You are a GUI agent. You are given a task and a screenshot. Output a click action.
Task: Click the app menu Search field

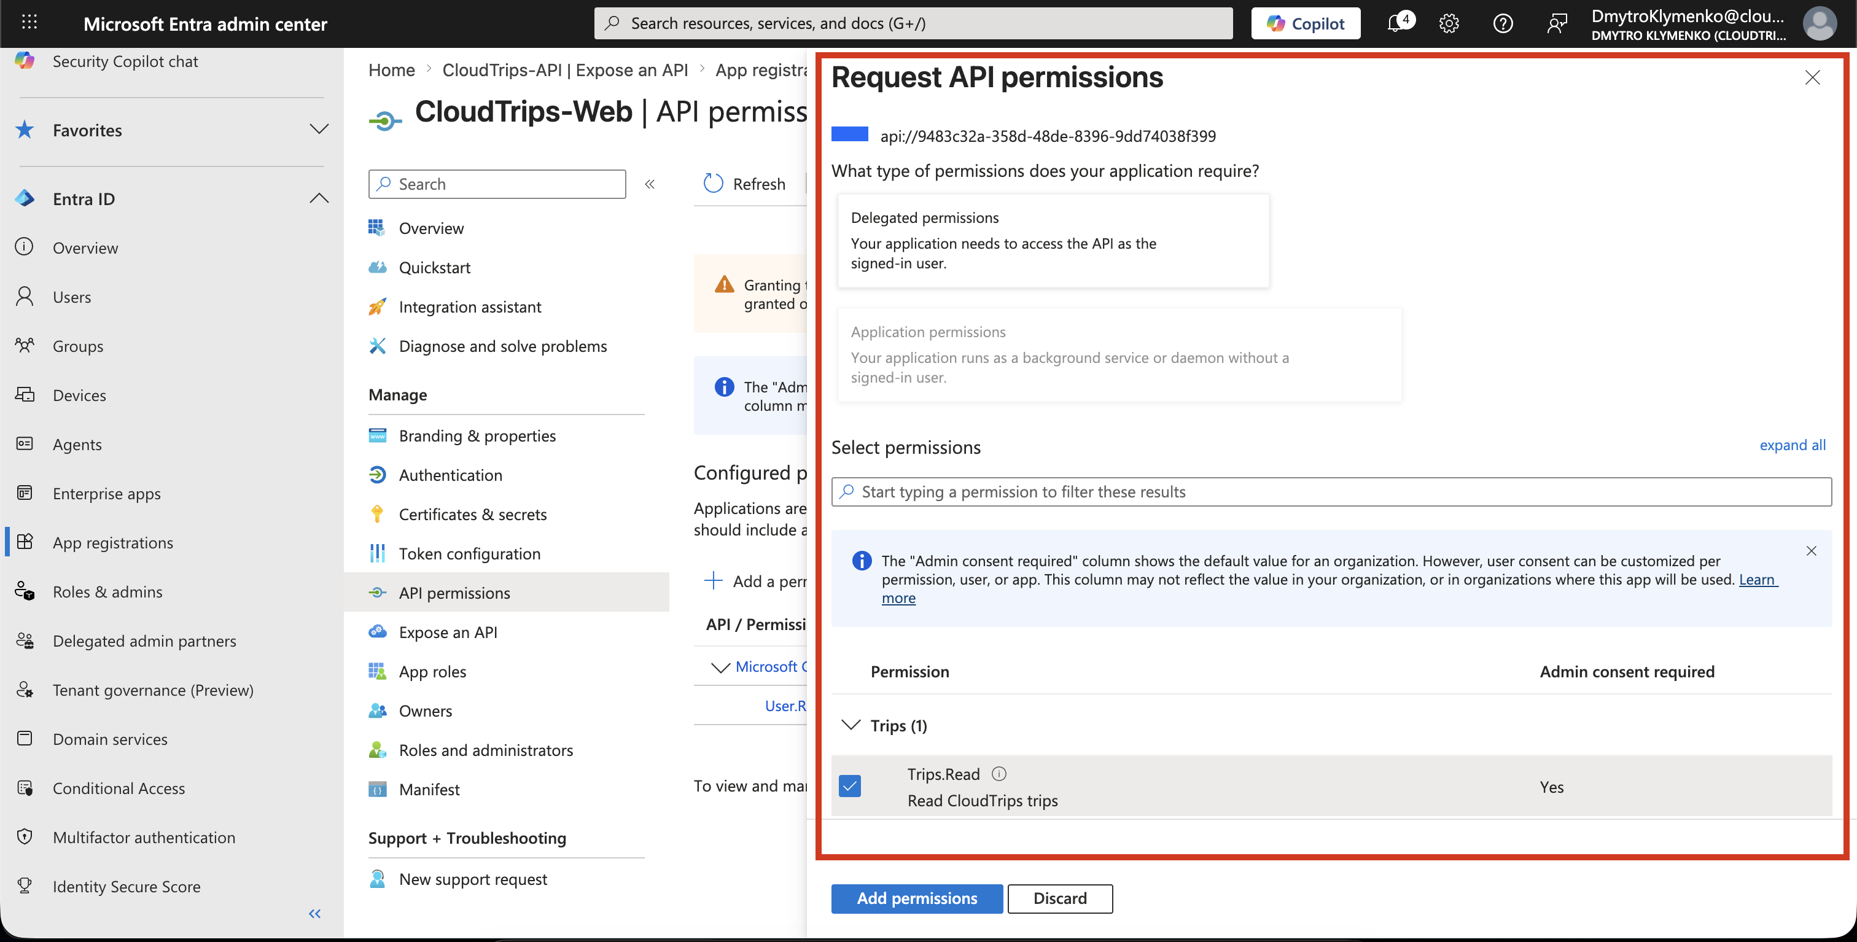497,184
